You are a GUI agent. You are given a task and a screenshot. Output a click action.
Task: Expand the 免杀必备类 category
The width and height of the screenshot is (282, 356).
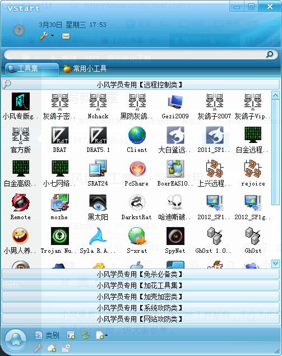(141, 275)
